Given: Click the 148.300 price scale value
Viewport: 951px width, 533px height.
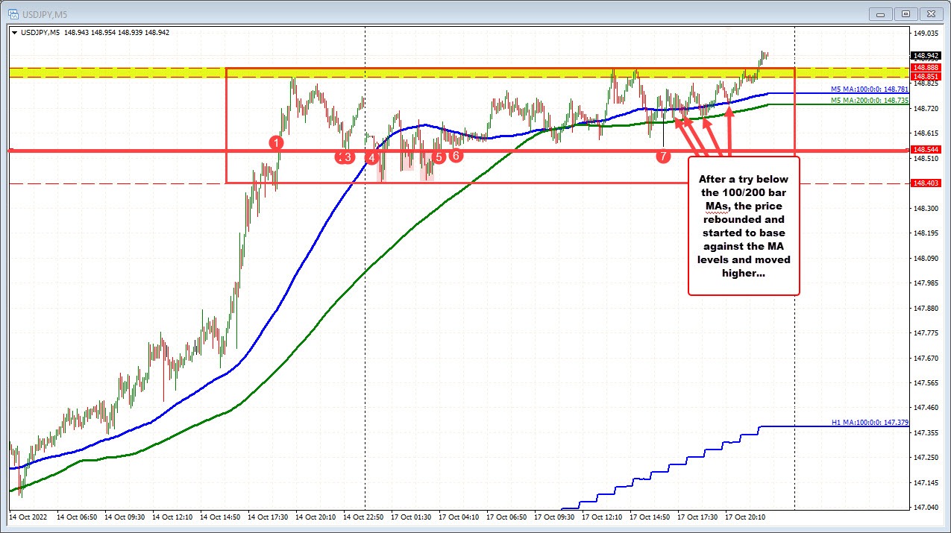Looking at the screenshot, I should (x=926, y=208).
